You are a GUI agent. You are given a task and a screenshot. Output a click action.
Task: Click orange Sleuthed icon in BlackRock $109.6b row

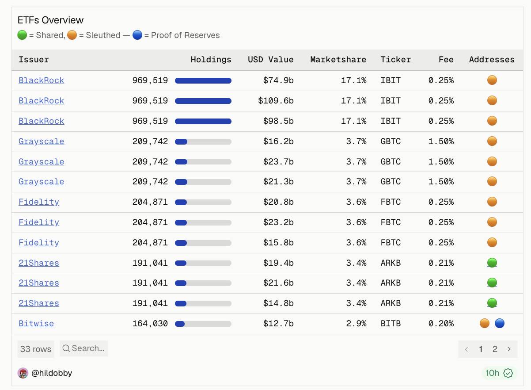click(492, 100)
